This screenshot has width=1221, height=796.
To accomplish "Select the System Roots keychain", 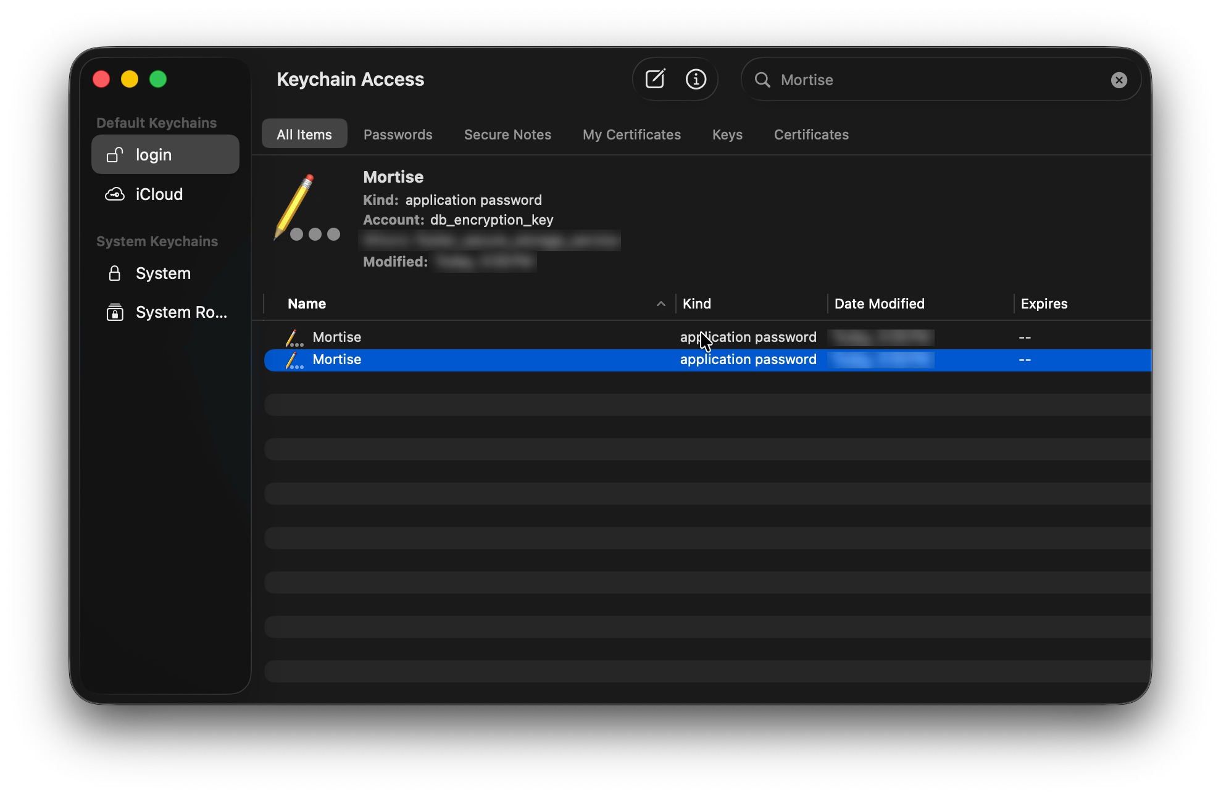I will 165,312.
